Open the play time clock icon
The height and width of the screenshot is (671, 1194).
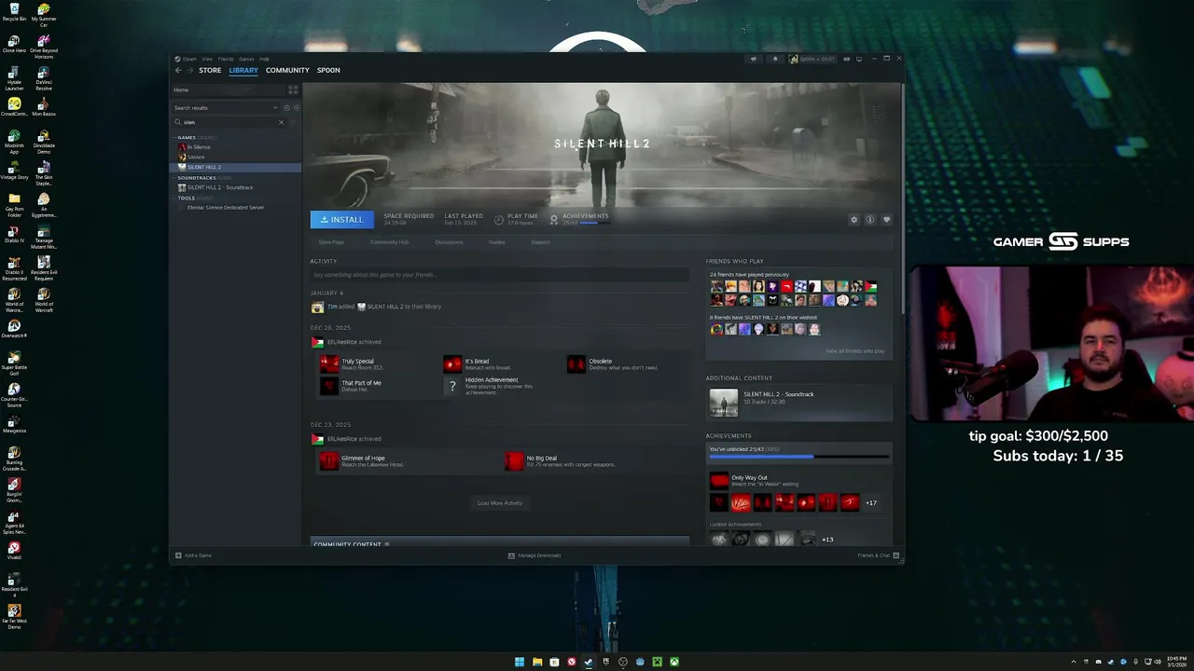pyautogui.click(x=498, y=219)
